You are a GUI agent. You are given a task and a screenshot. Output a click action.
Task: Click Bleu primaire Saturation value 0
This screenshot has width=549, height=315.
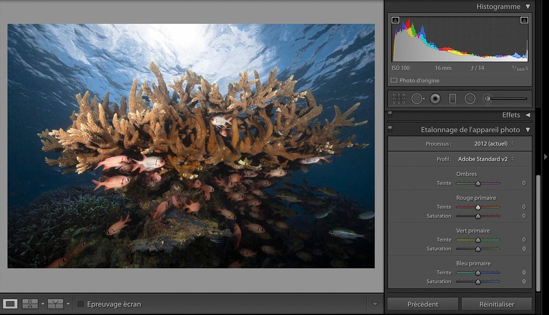[524, 281]
